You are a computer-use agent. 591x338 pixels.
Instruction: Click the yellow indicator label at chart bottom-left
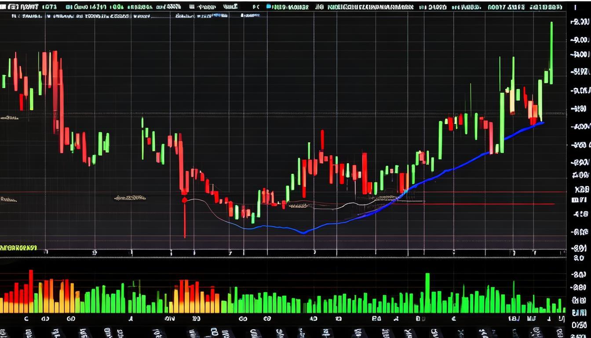tap(18, 248)
